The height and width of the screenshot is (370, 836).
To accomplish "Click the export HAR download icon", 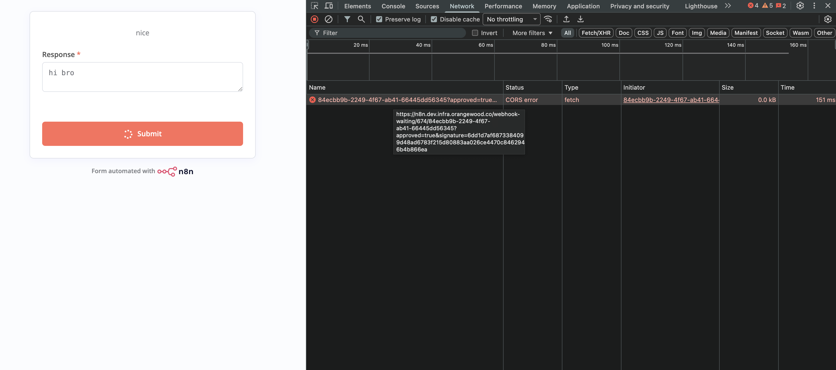I will coord(580,19).
